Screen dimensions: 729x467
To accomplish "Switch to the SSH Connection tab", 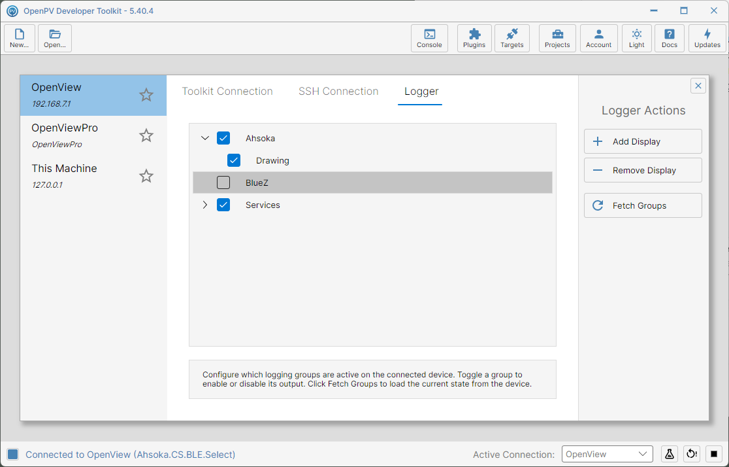I will 338,92.
